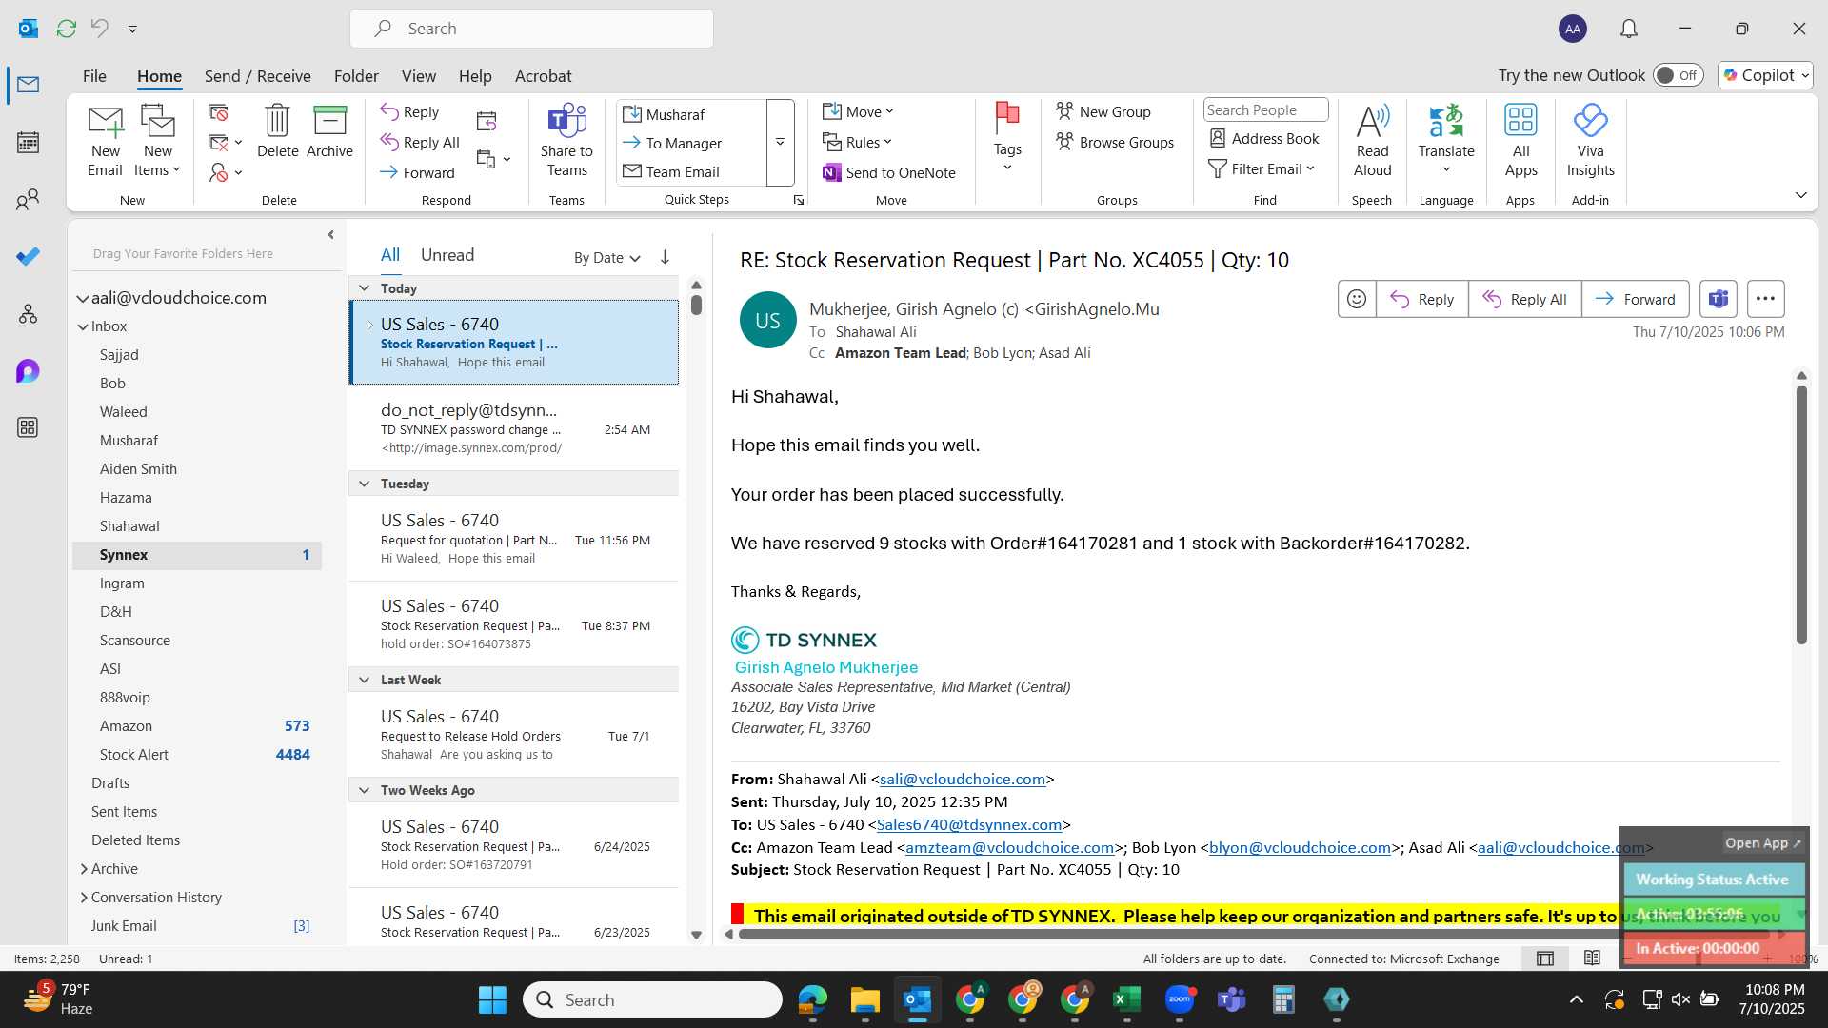The width and height of the screenshot is (1828, 1028).
Task: Open the Junk Email folder
Action: pos(197,926)
